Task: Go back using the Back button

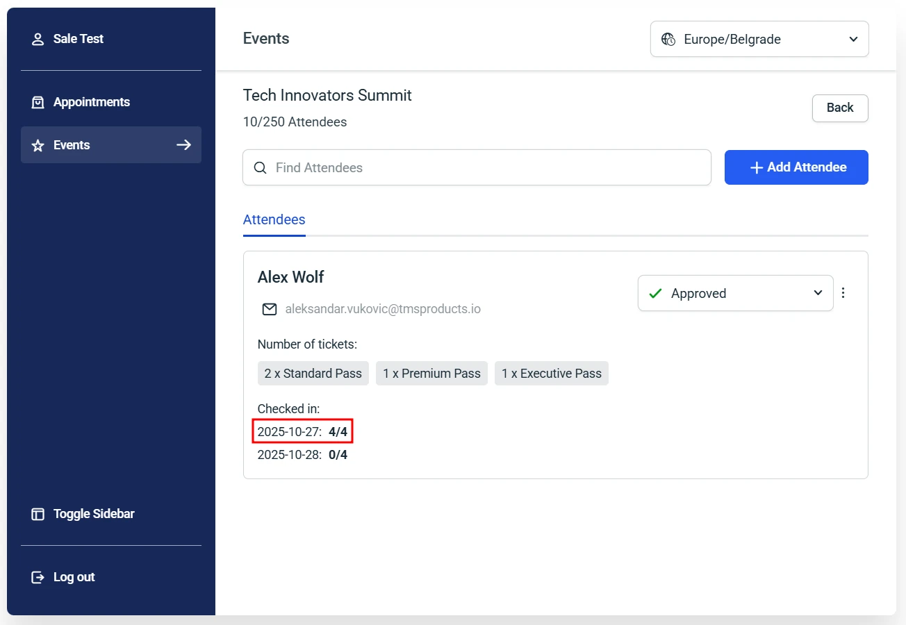Action: click(839, 108)
